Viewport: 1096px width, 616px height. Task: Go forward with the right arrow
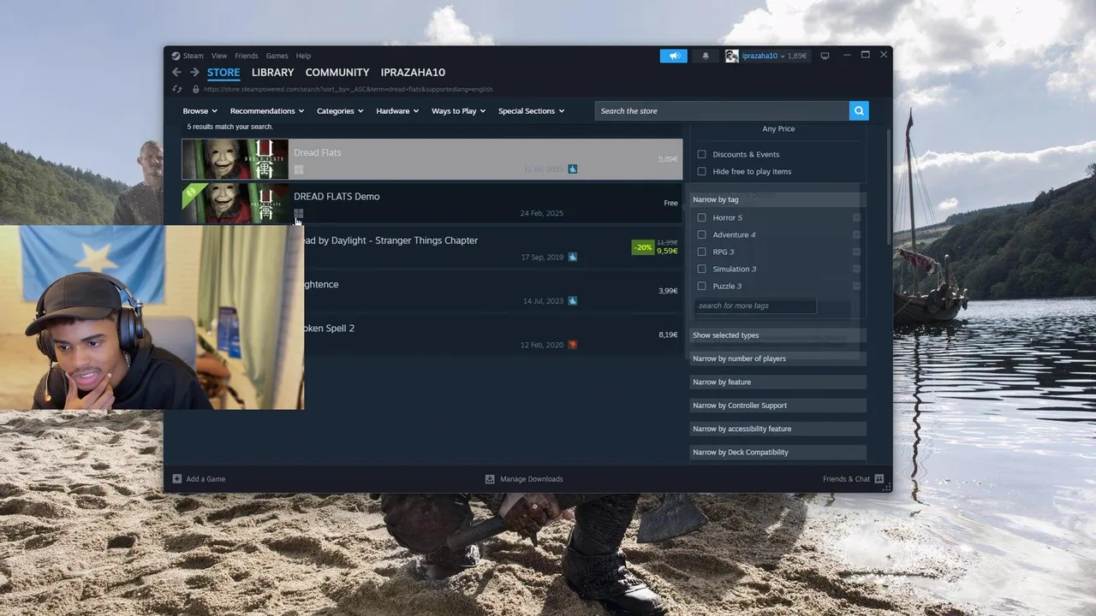(x=194, y=73)
